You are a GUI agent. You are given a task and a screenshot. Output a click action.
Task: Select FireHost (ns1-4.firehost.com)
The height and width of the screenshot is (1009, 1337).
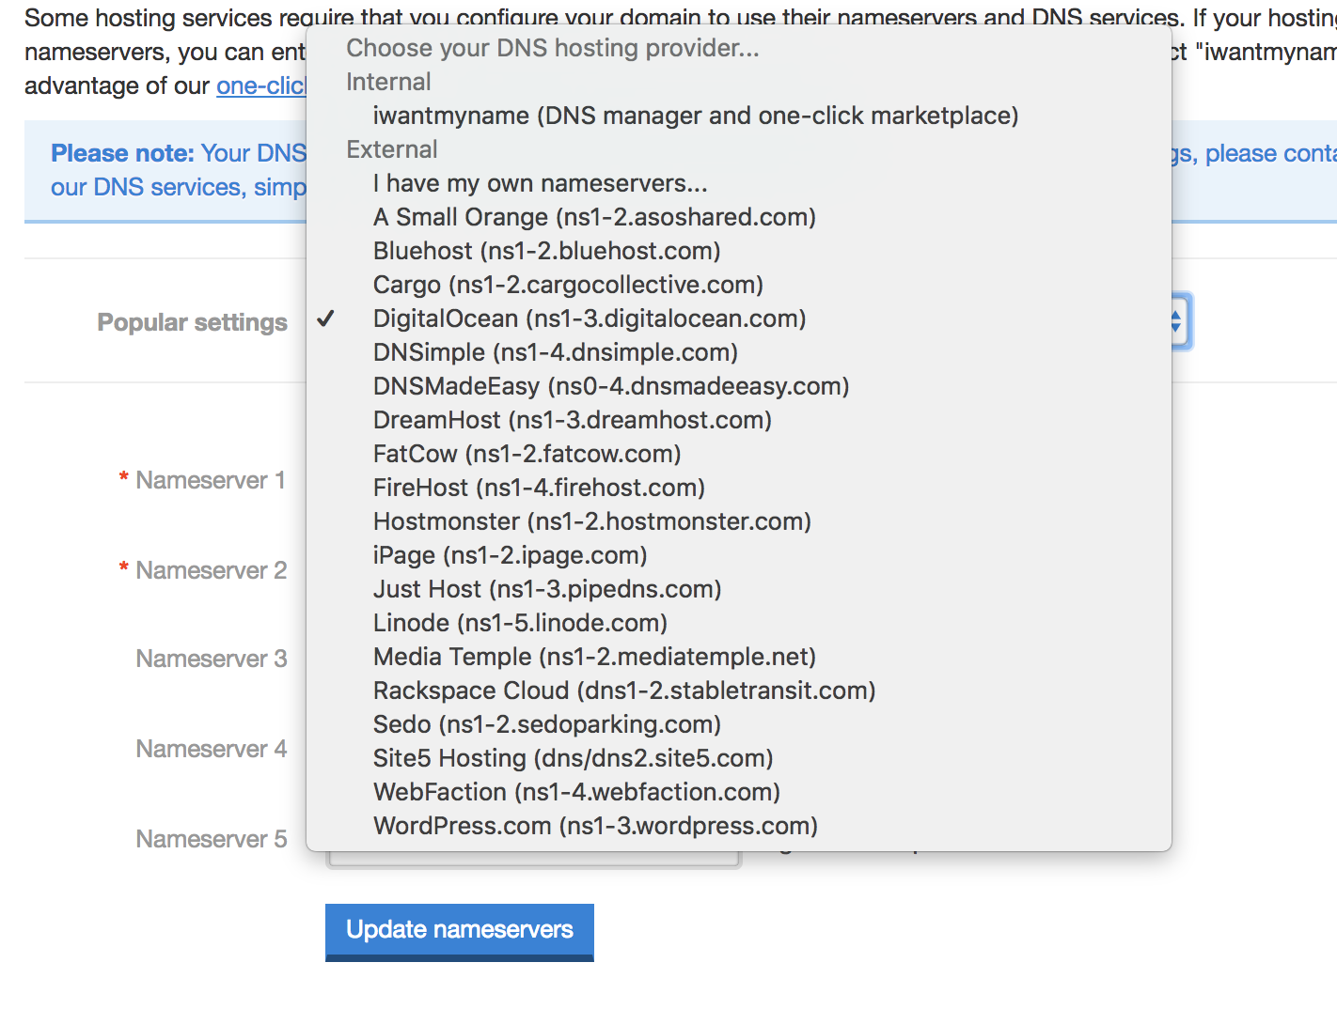(739, 488)
